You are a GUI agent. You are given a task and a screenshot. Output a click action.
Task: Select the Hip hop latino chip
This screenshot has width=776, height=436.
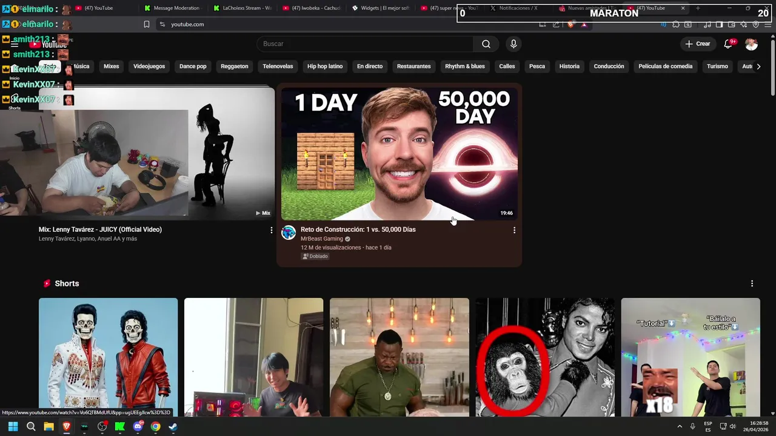pos(325,66)
